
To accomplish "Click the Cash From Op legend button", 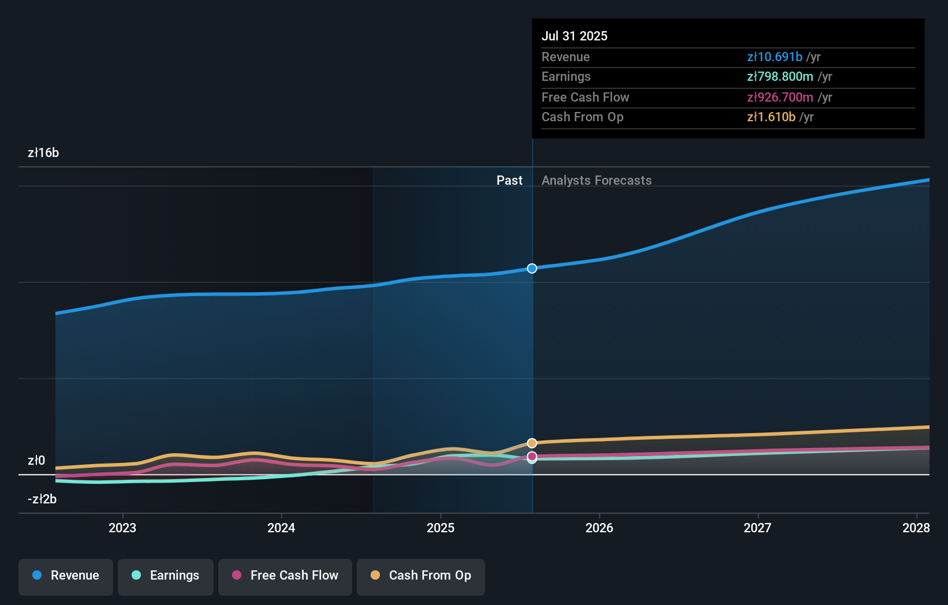I will (420, 576).
